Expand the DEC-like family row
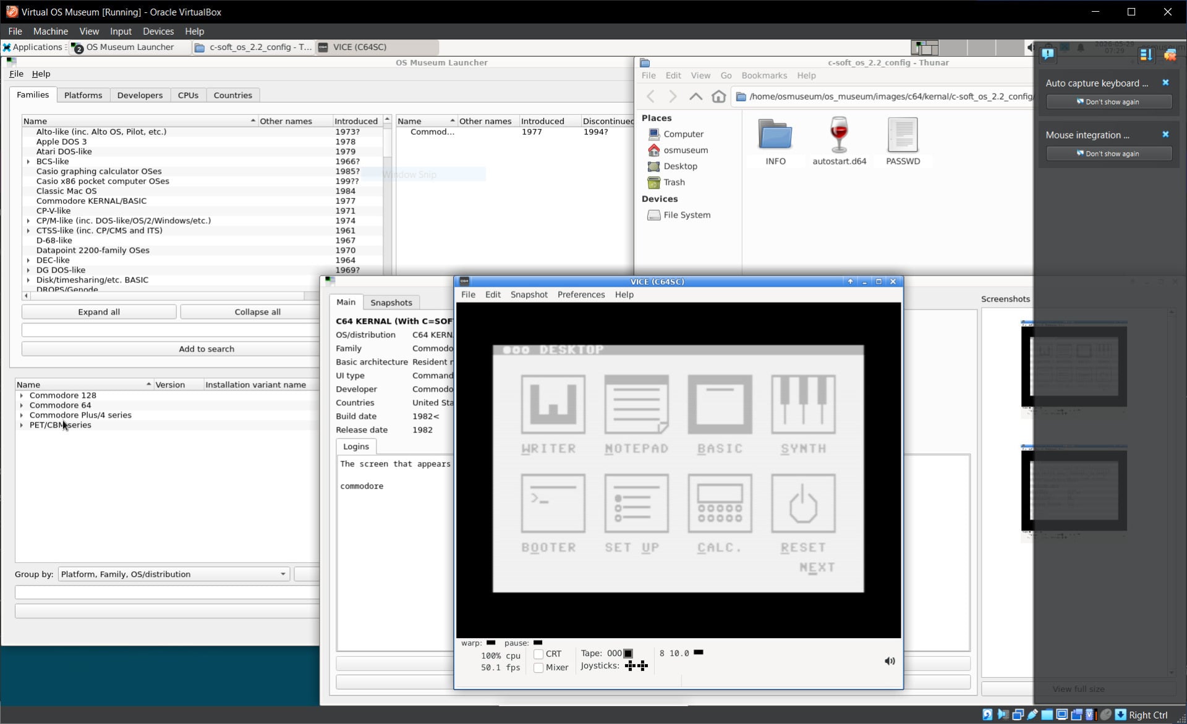 [x=28, y=261]
